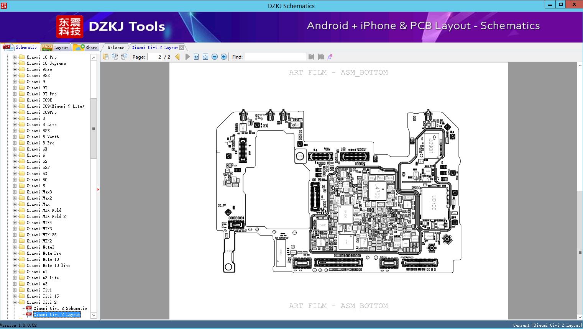Screen dimensions: 583x329
Task: Click the folder icon of Xiaomi 9T Pro
Action: point(22,94)
